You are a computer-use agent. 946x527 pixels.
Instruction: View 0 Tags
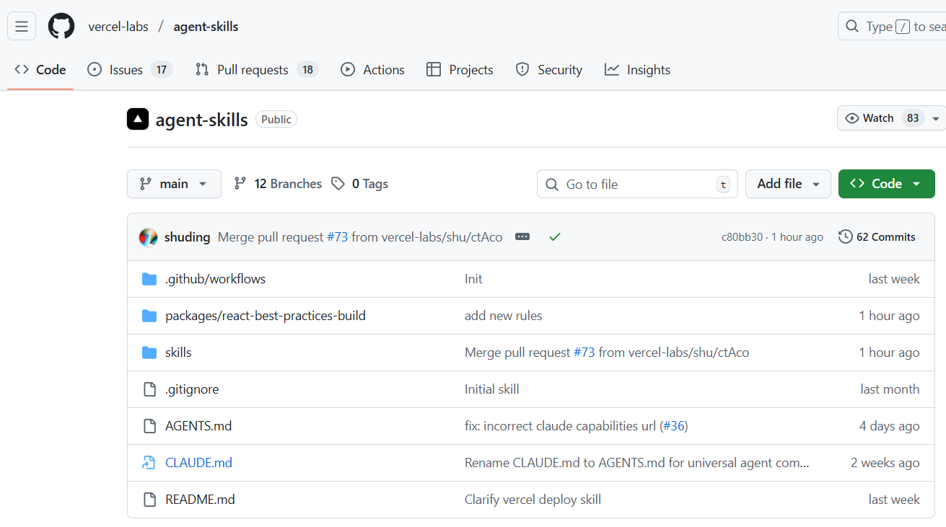pos(359,184)
